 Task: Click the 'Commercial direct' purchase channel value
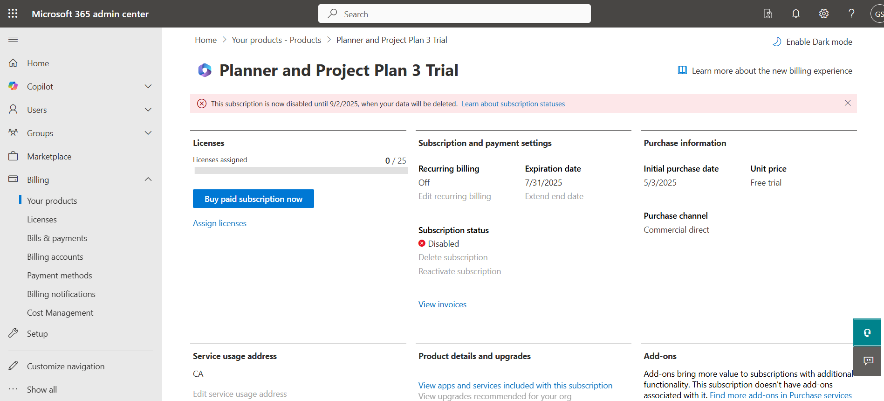point(676,230)
